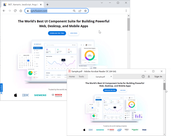Screen dimensions: 171x136
Task: Click View Demo in the PDF
Action: coord(123,90)
